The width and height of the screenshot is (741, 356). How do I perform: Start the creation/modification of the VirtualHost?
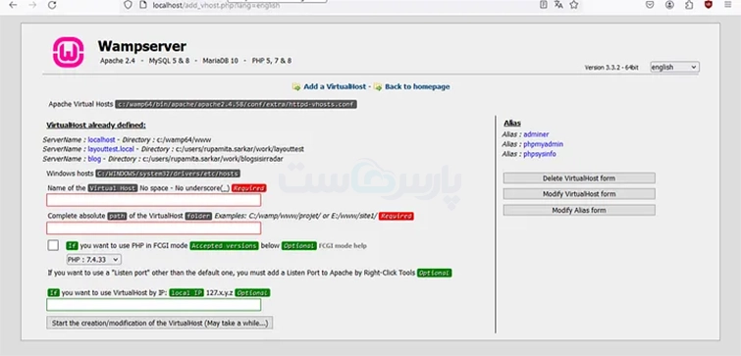[160, 323]
